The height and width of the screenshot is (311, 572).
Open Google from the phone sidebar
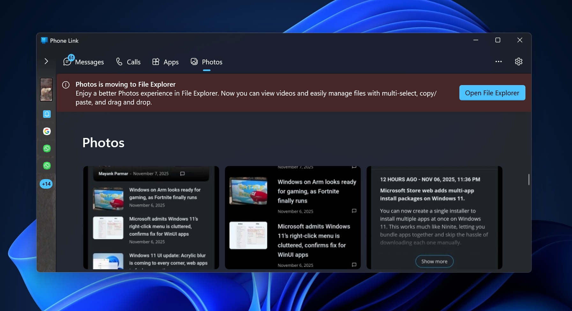pos(47,131)
